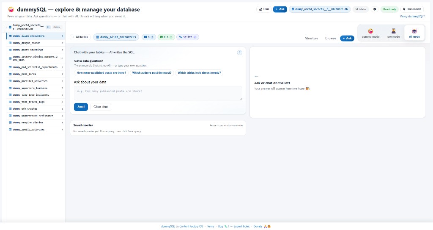Send the chat question
433x230 pixels.
81,107
